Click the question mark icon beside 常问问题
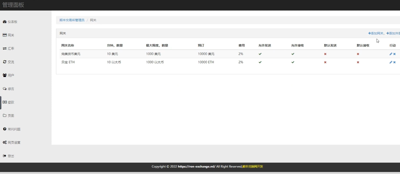The height and width of the screenshot is (174, 400). 5,129
